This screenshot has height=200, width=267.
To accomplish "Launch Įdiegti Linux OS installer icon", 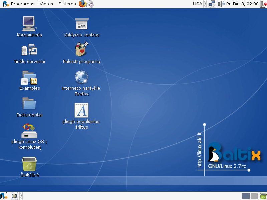I will tap(29, 131).
